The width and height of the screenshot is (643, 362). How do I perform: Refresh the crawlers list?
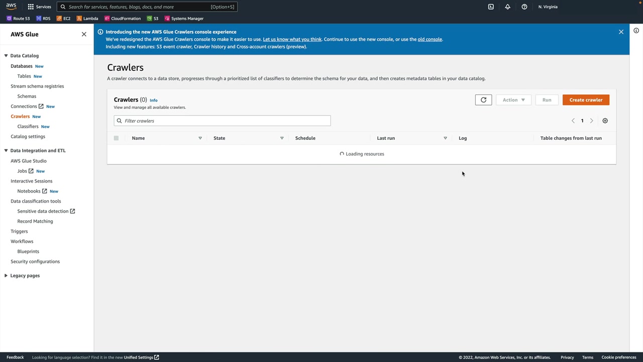[483, 100]
